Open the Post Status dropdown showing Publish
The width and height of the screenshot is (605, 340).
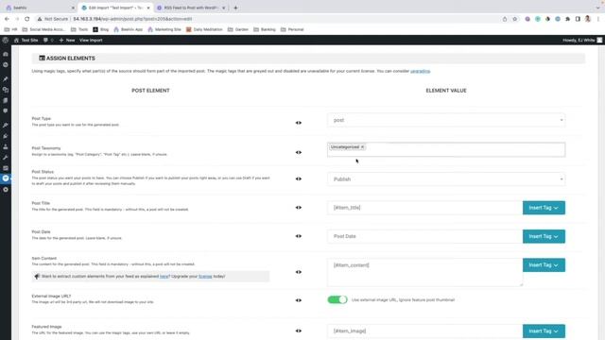point(446,179)
